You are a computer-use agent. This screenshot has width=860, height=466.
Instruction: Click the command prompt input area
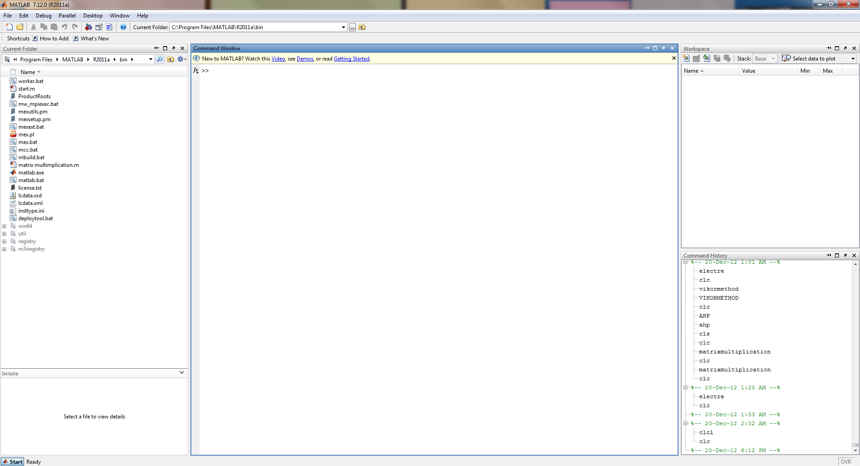(439, 70)
